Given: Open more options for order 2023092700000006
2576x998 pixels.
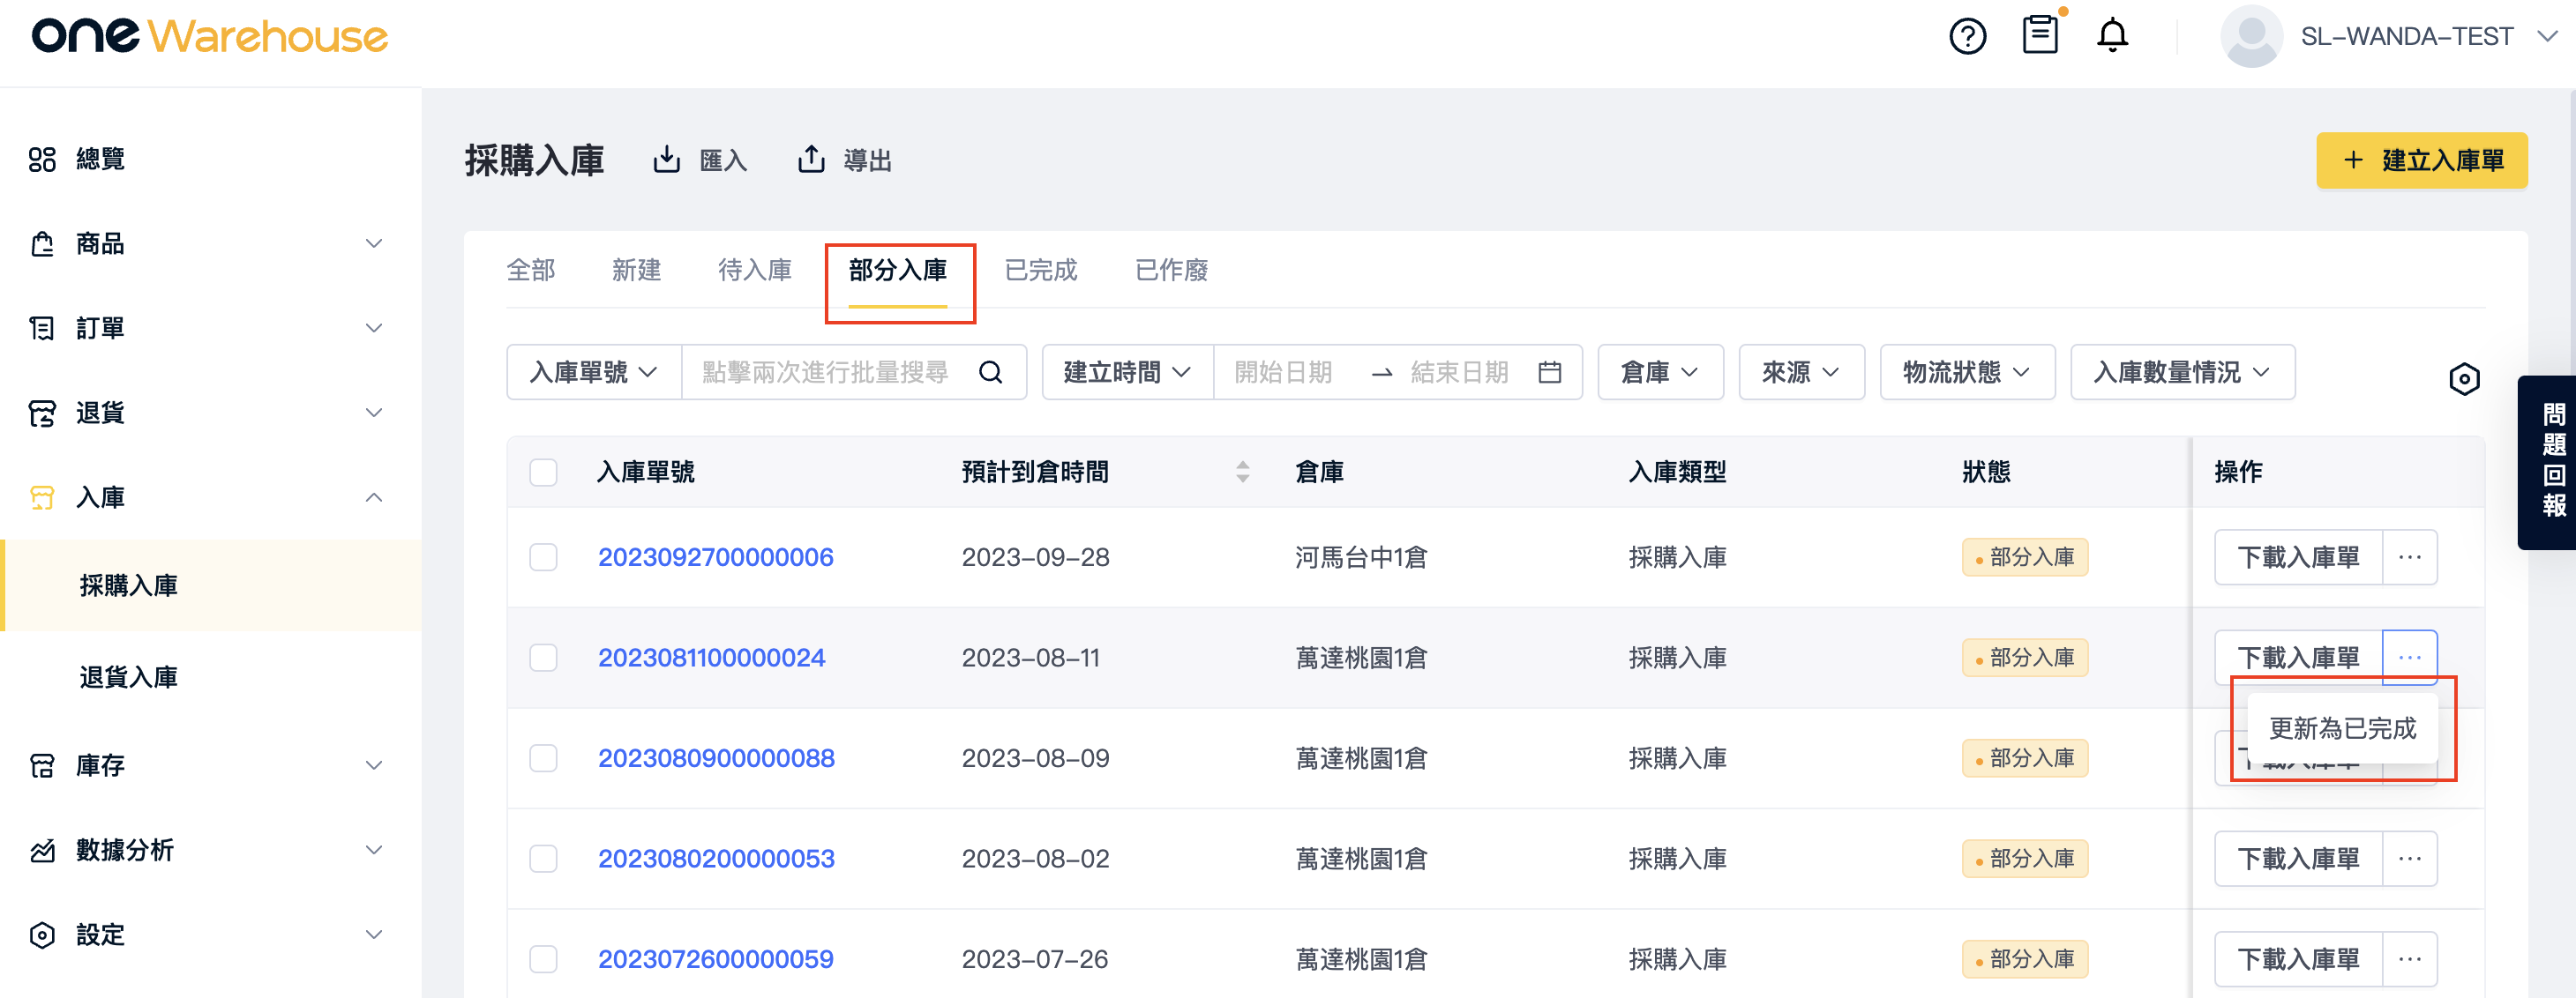Looking at the screenshot, I should click(2409, 557).
